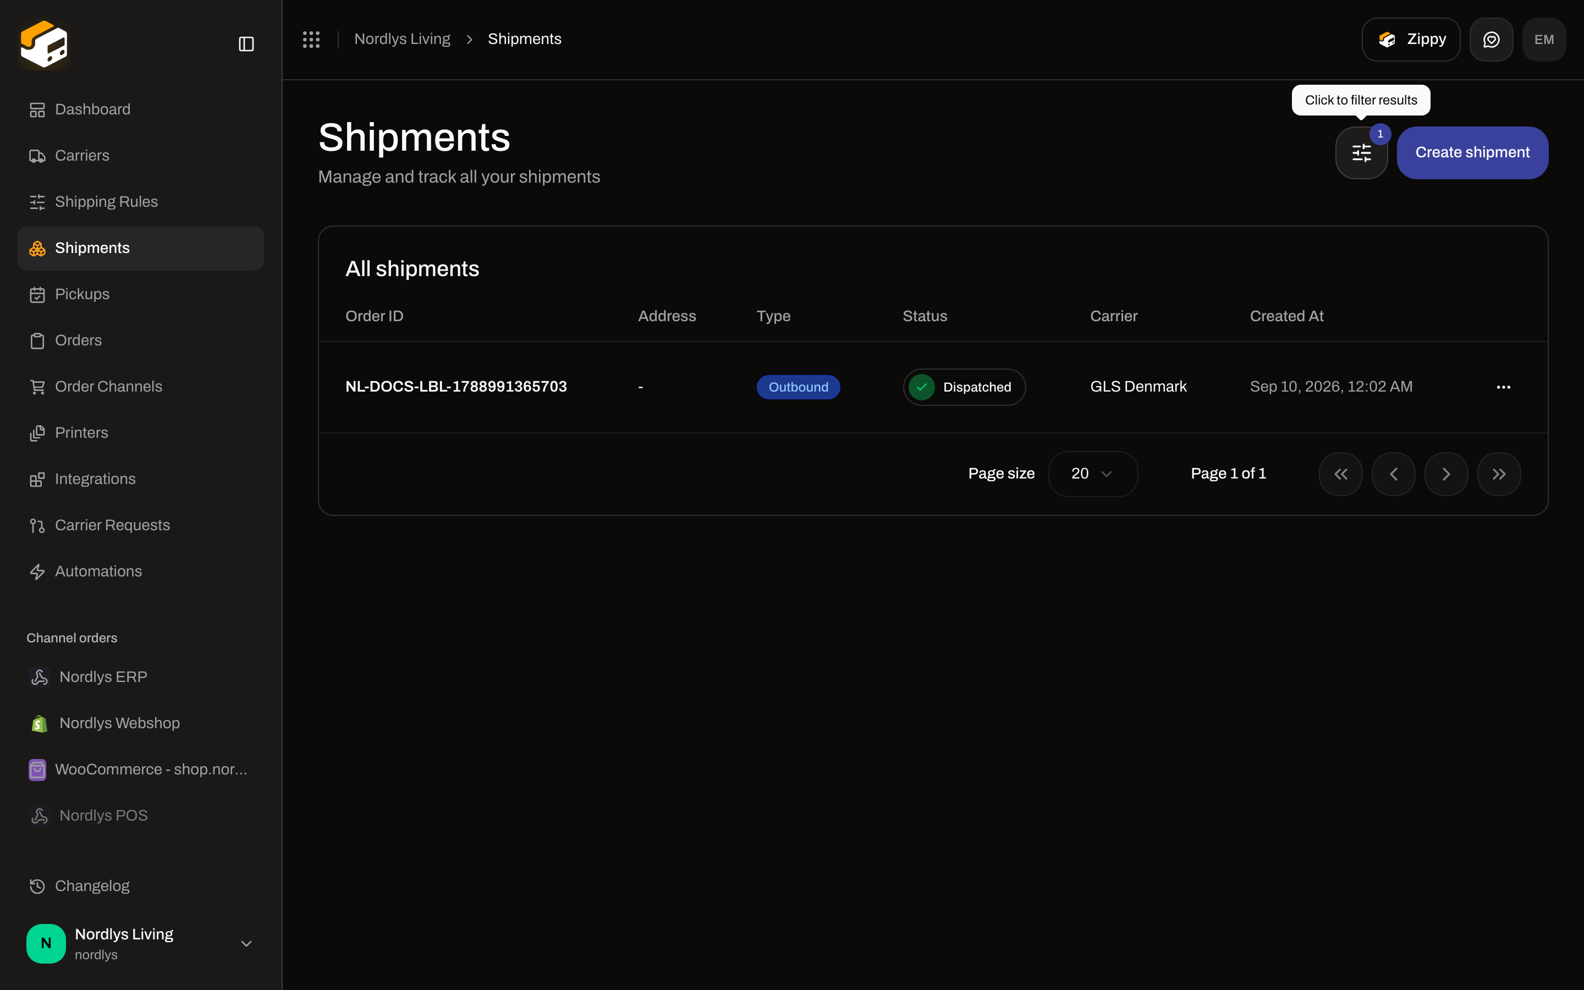Image resolution: width=1584 pixels, height=990 pixels.
Task: Open Pickups in the sidebar
Action: tap(141, 294)
